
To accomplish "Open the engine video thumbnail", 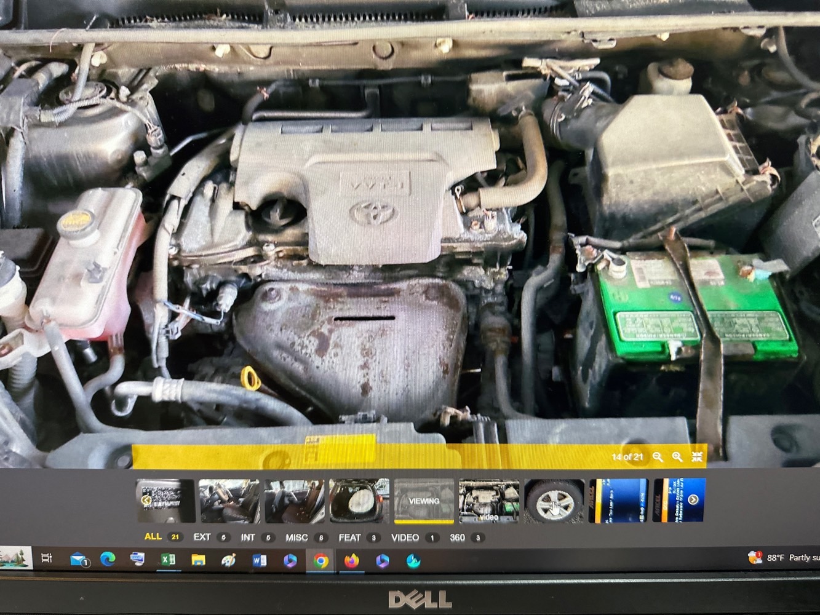I will coord(489,501).
